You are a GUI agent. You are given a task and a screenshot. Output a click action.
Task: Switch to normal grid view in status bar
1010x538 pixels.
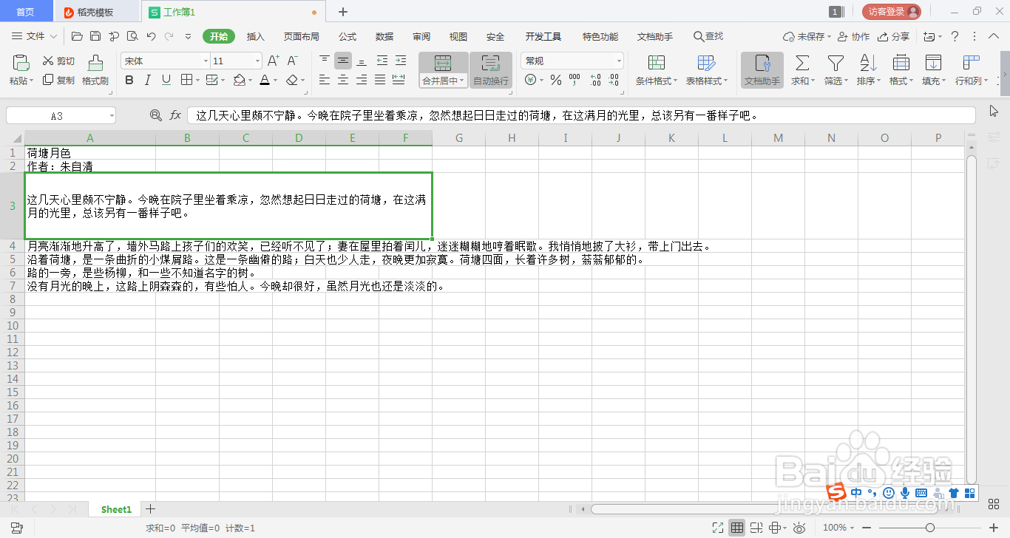[x=736, y=528]
